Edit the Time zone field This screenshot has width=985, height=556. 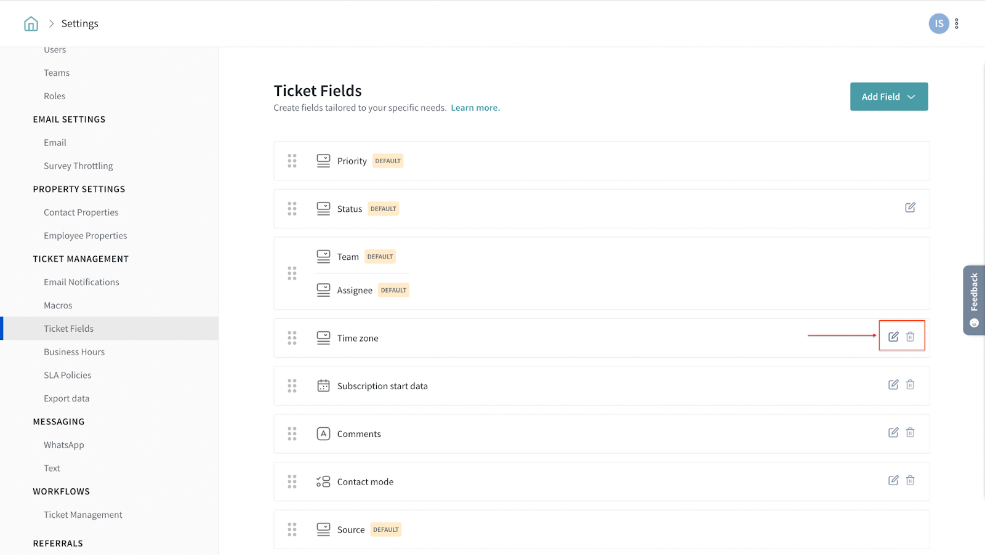[x=893, y=337]
